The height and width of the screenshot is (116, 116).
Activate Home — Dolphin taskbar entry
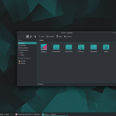[x=55, y=115]
